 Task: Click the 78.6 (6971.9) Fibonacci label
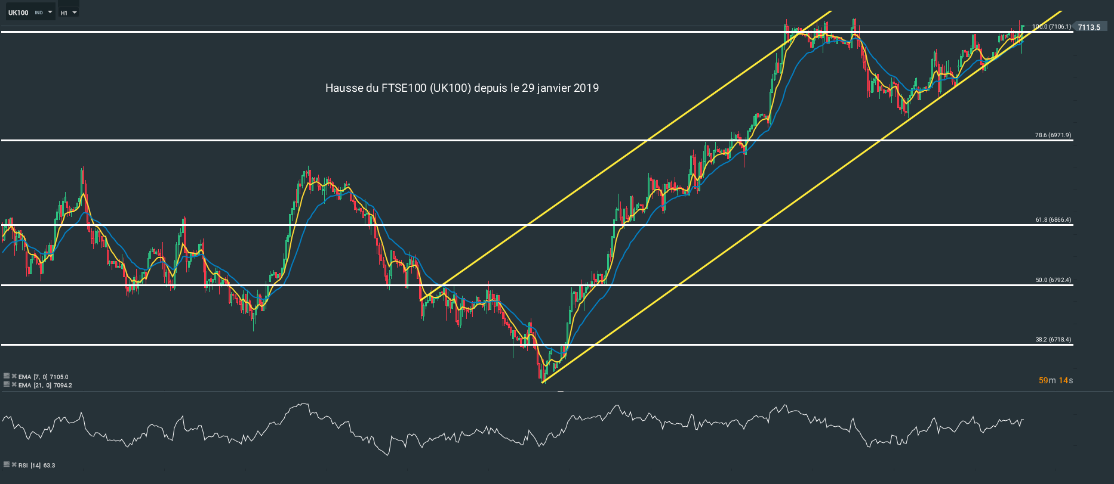tap(1053, 135)
